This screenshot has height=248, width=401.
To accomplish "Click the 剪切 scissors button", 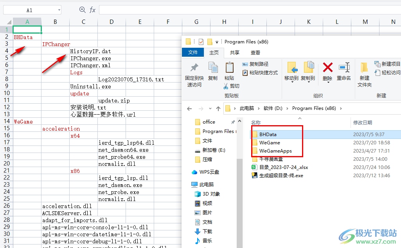I will (232, 86).
